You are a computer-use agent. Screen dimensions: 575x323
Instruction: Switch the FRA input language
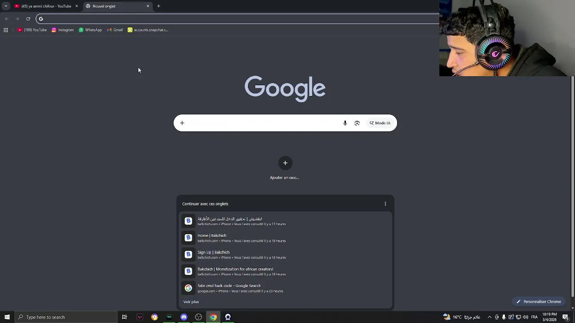[534, 317]
